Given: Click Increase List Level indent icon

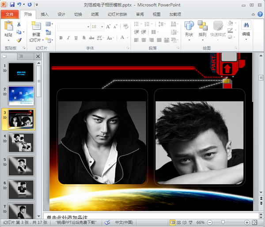Looking at the screenshot, I should pos(144,32).
